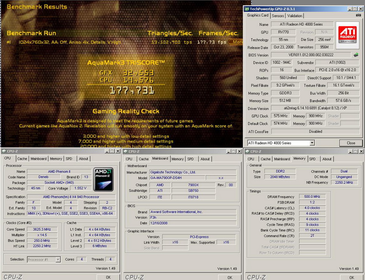Screen dimensions: 365x280
Task: Close the CPU-Z Memory window
Action: 361,151
